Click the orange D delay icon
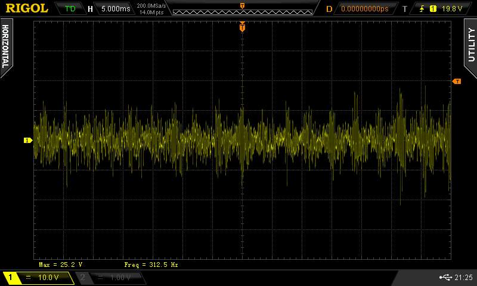 pyautogui.click(x=329, y=9)
